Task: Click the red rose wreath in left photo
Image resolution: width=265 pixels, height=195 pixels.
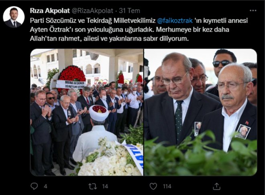Action: point(72,74)
